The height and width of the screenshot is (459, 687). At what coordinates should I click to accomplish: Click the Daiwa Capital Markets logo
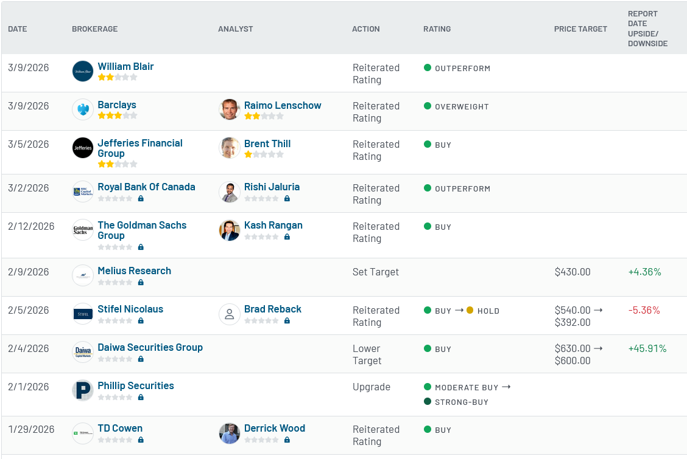tap(83, 352)
